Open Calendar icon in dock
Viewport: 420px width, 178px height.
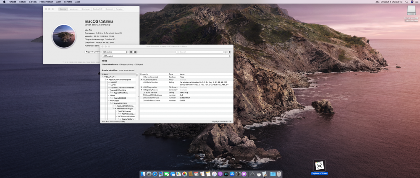tap(196, 174)
